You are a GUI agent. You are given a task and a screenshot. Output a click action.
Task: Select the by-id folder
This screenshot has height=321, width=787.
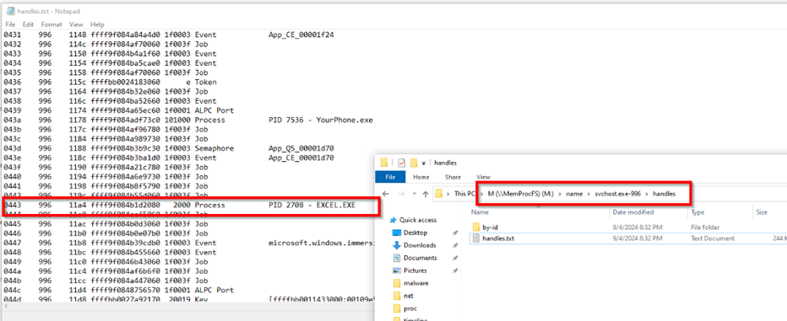[x=490, y=227]
